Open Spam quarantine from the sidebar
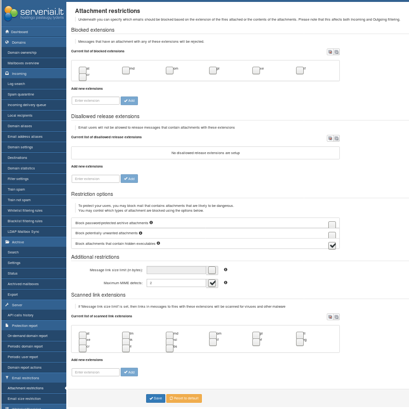This screenshot has height=409, width=409. pyautogui.click(x=21, y=95)
